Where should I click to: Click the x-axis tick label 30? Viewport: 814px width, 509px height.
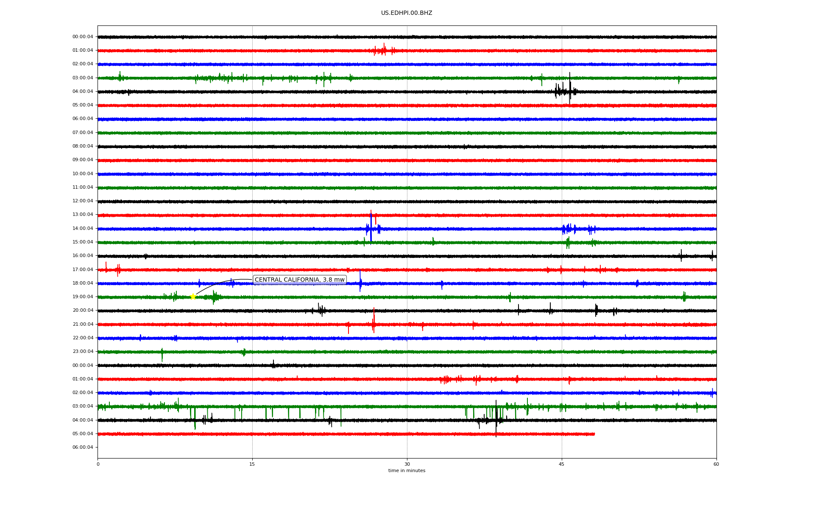[407, 464]
